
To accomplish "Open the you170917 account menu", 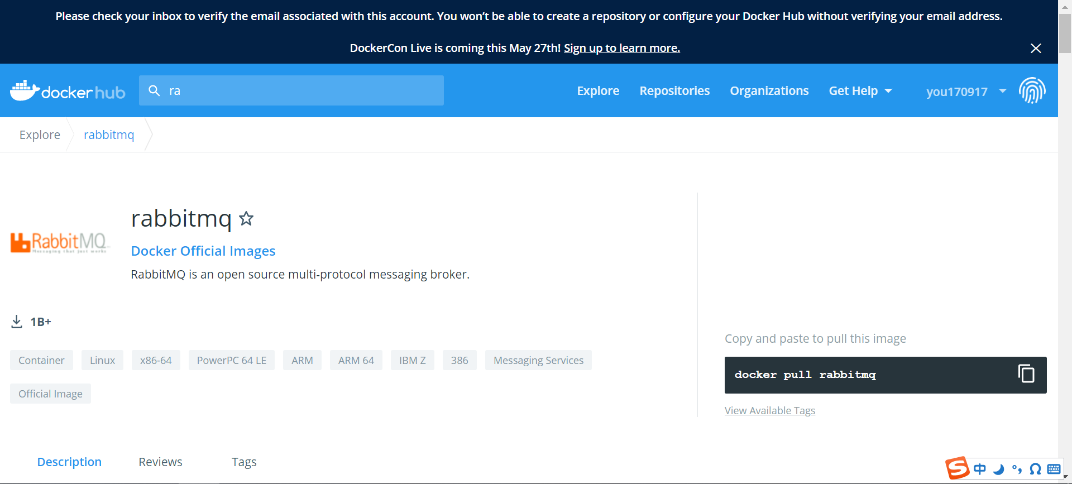I will point(966,91).
